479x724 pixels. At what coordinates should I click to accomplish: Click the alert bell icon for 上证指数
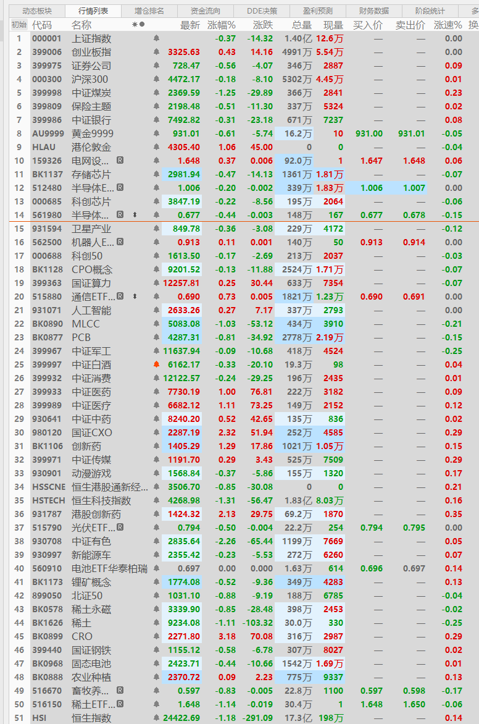156,38
